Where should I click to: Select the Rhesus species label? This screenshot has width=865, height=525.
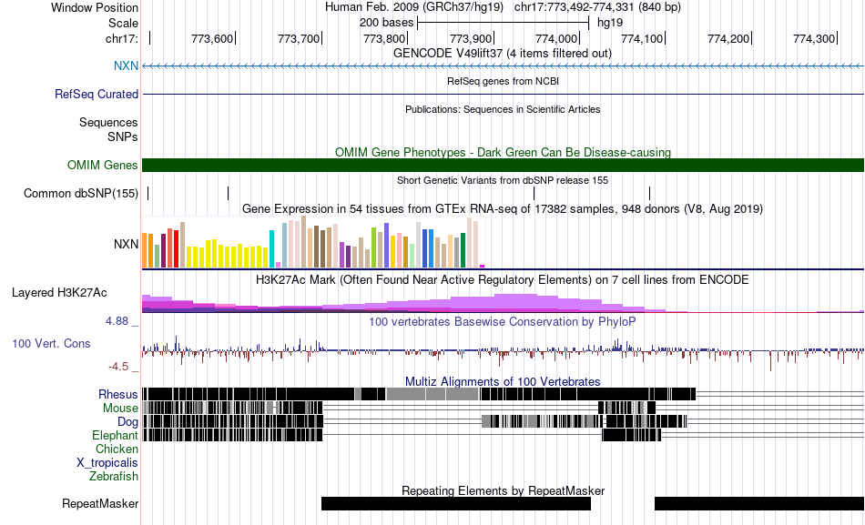tap(118, 394)
